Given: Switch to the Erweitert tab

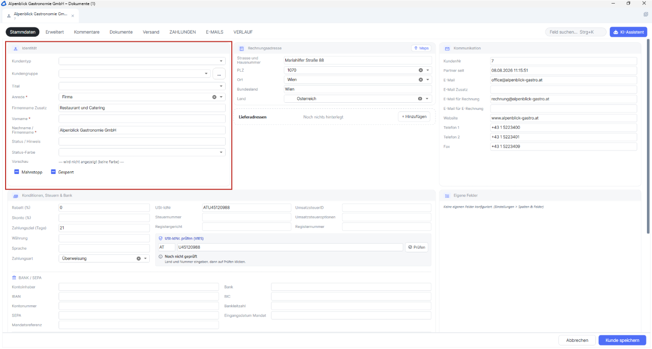Looking at the screenshot, I should (x=55, y=32).
